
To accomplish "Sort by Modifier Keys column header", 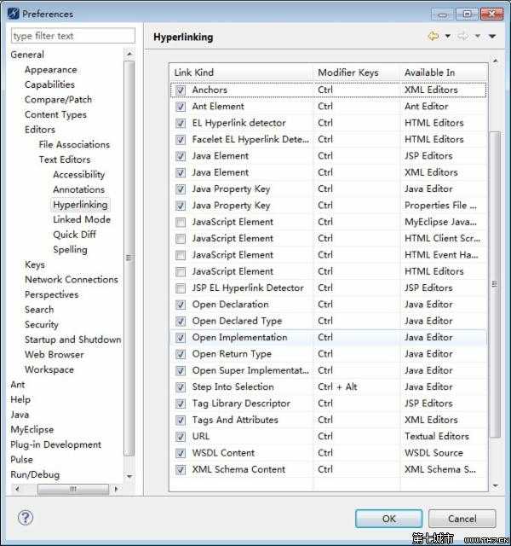I will click(x=356, y=73).
